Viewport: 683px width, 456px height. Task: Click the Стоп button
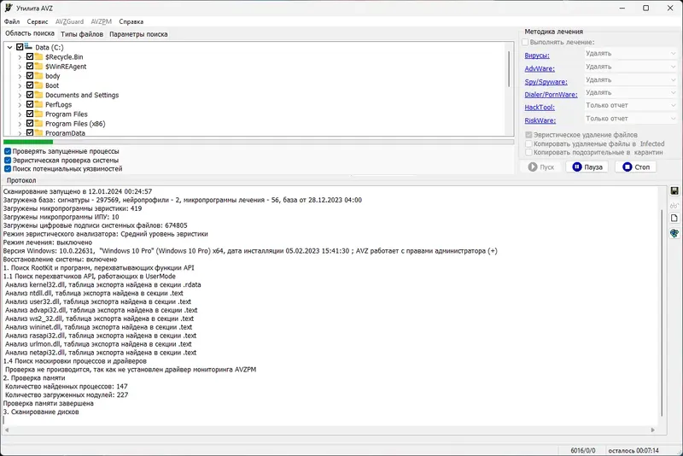click(636, 167)
